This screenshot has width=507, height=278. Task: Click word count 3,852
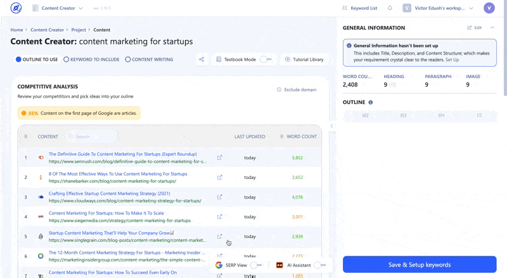pyautogui.click(x=297, y=158)
